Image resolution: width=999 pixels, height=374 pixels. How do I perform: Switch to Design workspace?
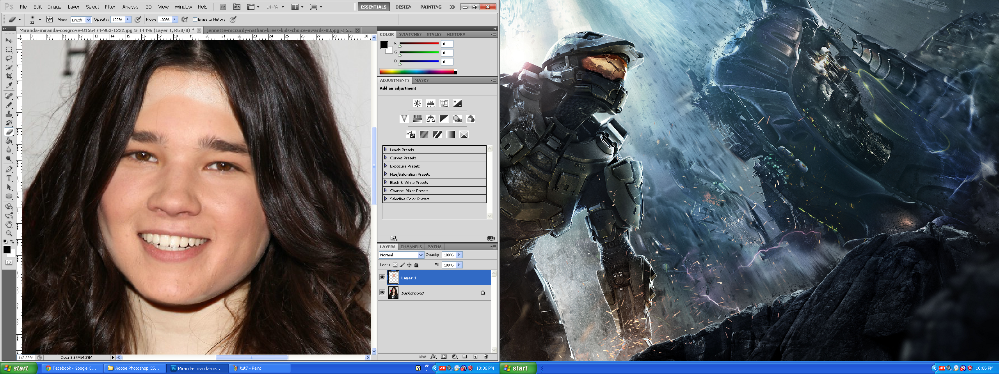[403, 7]
